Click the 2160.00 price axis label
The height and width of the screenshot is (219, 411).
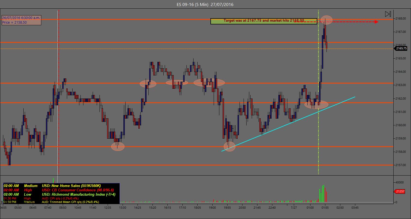[401, 125]
